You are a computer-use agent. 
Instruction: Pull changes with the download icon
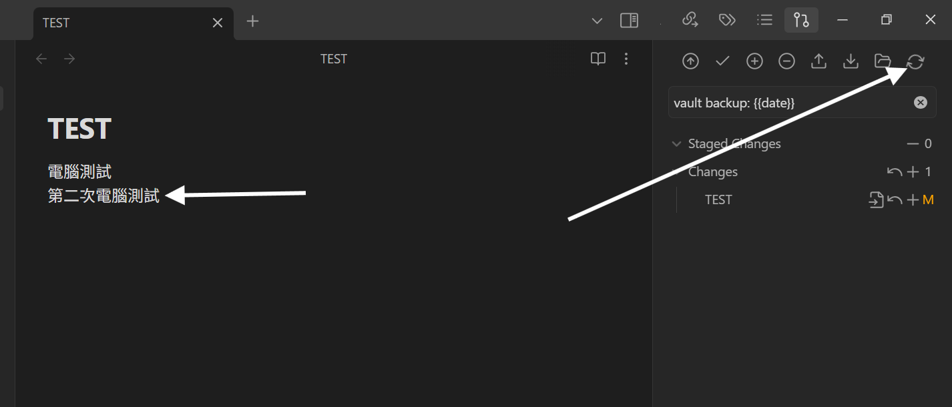851,61
